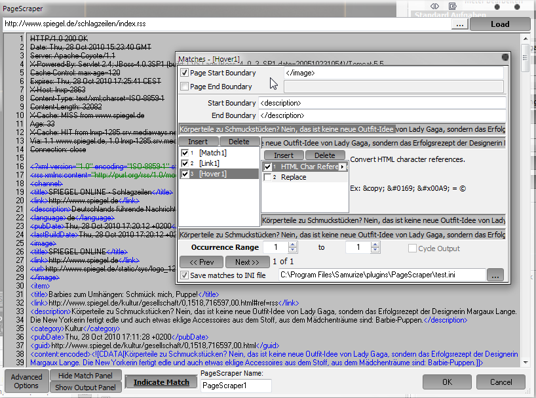Viewport: 536px width, 398px height.
Task: Click the URL input field
Action: coord(227,24)
